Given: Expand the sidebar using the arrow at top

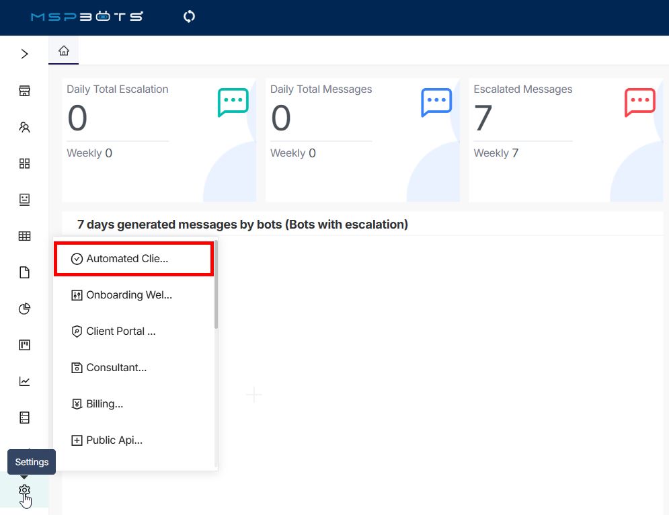Looking at the screenshot, I should point(25,54).
